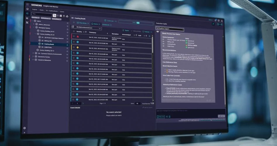Tick the checkbox for the Quality deviation event
277x146 pixels.
click(74, 37)
